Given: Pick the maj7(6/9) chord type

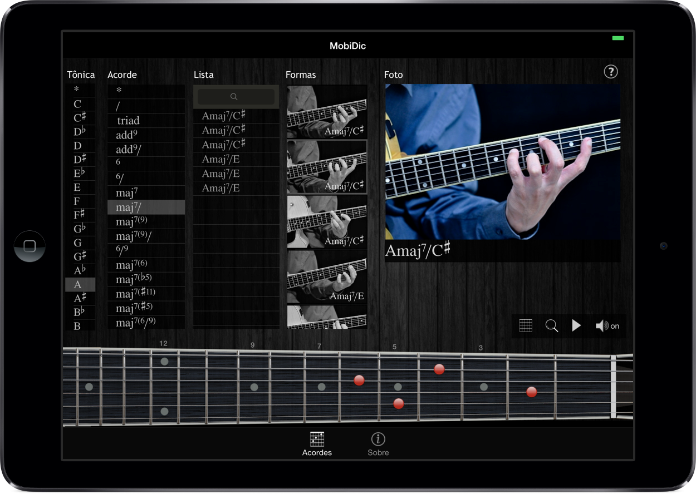Looking at the screenshot, I should pos(146,322).
